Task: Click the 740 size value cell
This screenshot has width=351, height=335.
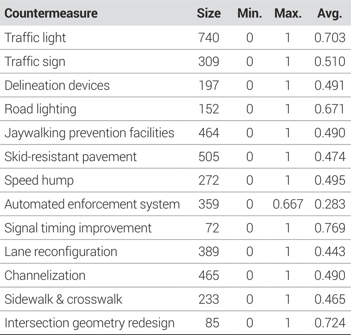Action: click(x=208, y=38)
